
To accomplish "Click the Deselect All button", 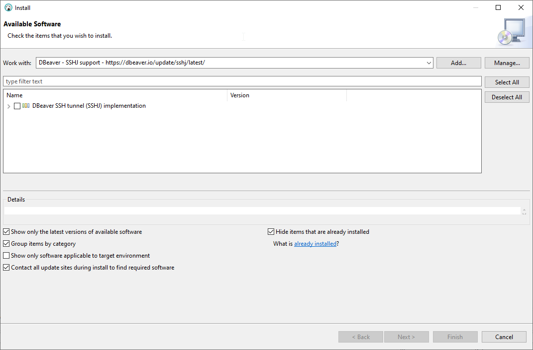I will click(x=507, y=97).
